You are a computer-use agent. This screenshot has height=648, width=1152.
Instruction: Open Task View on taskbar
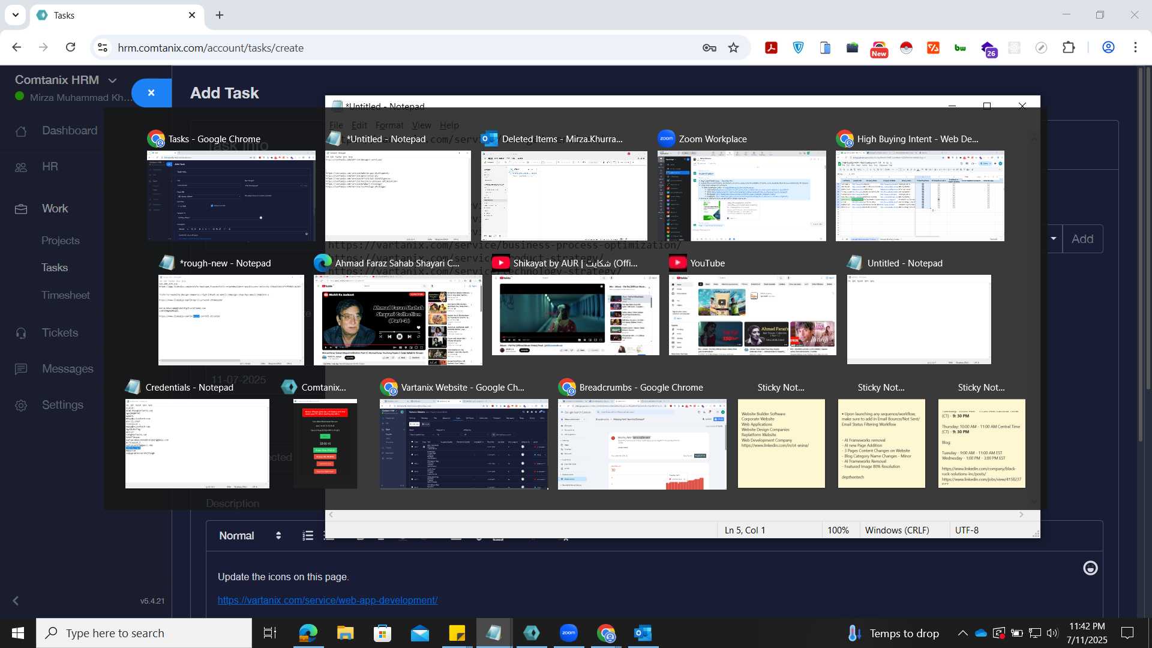tap(270, 633)
